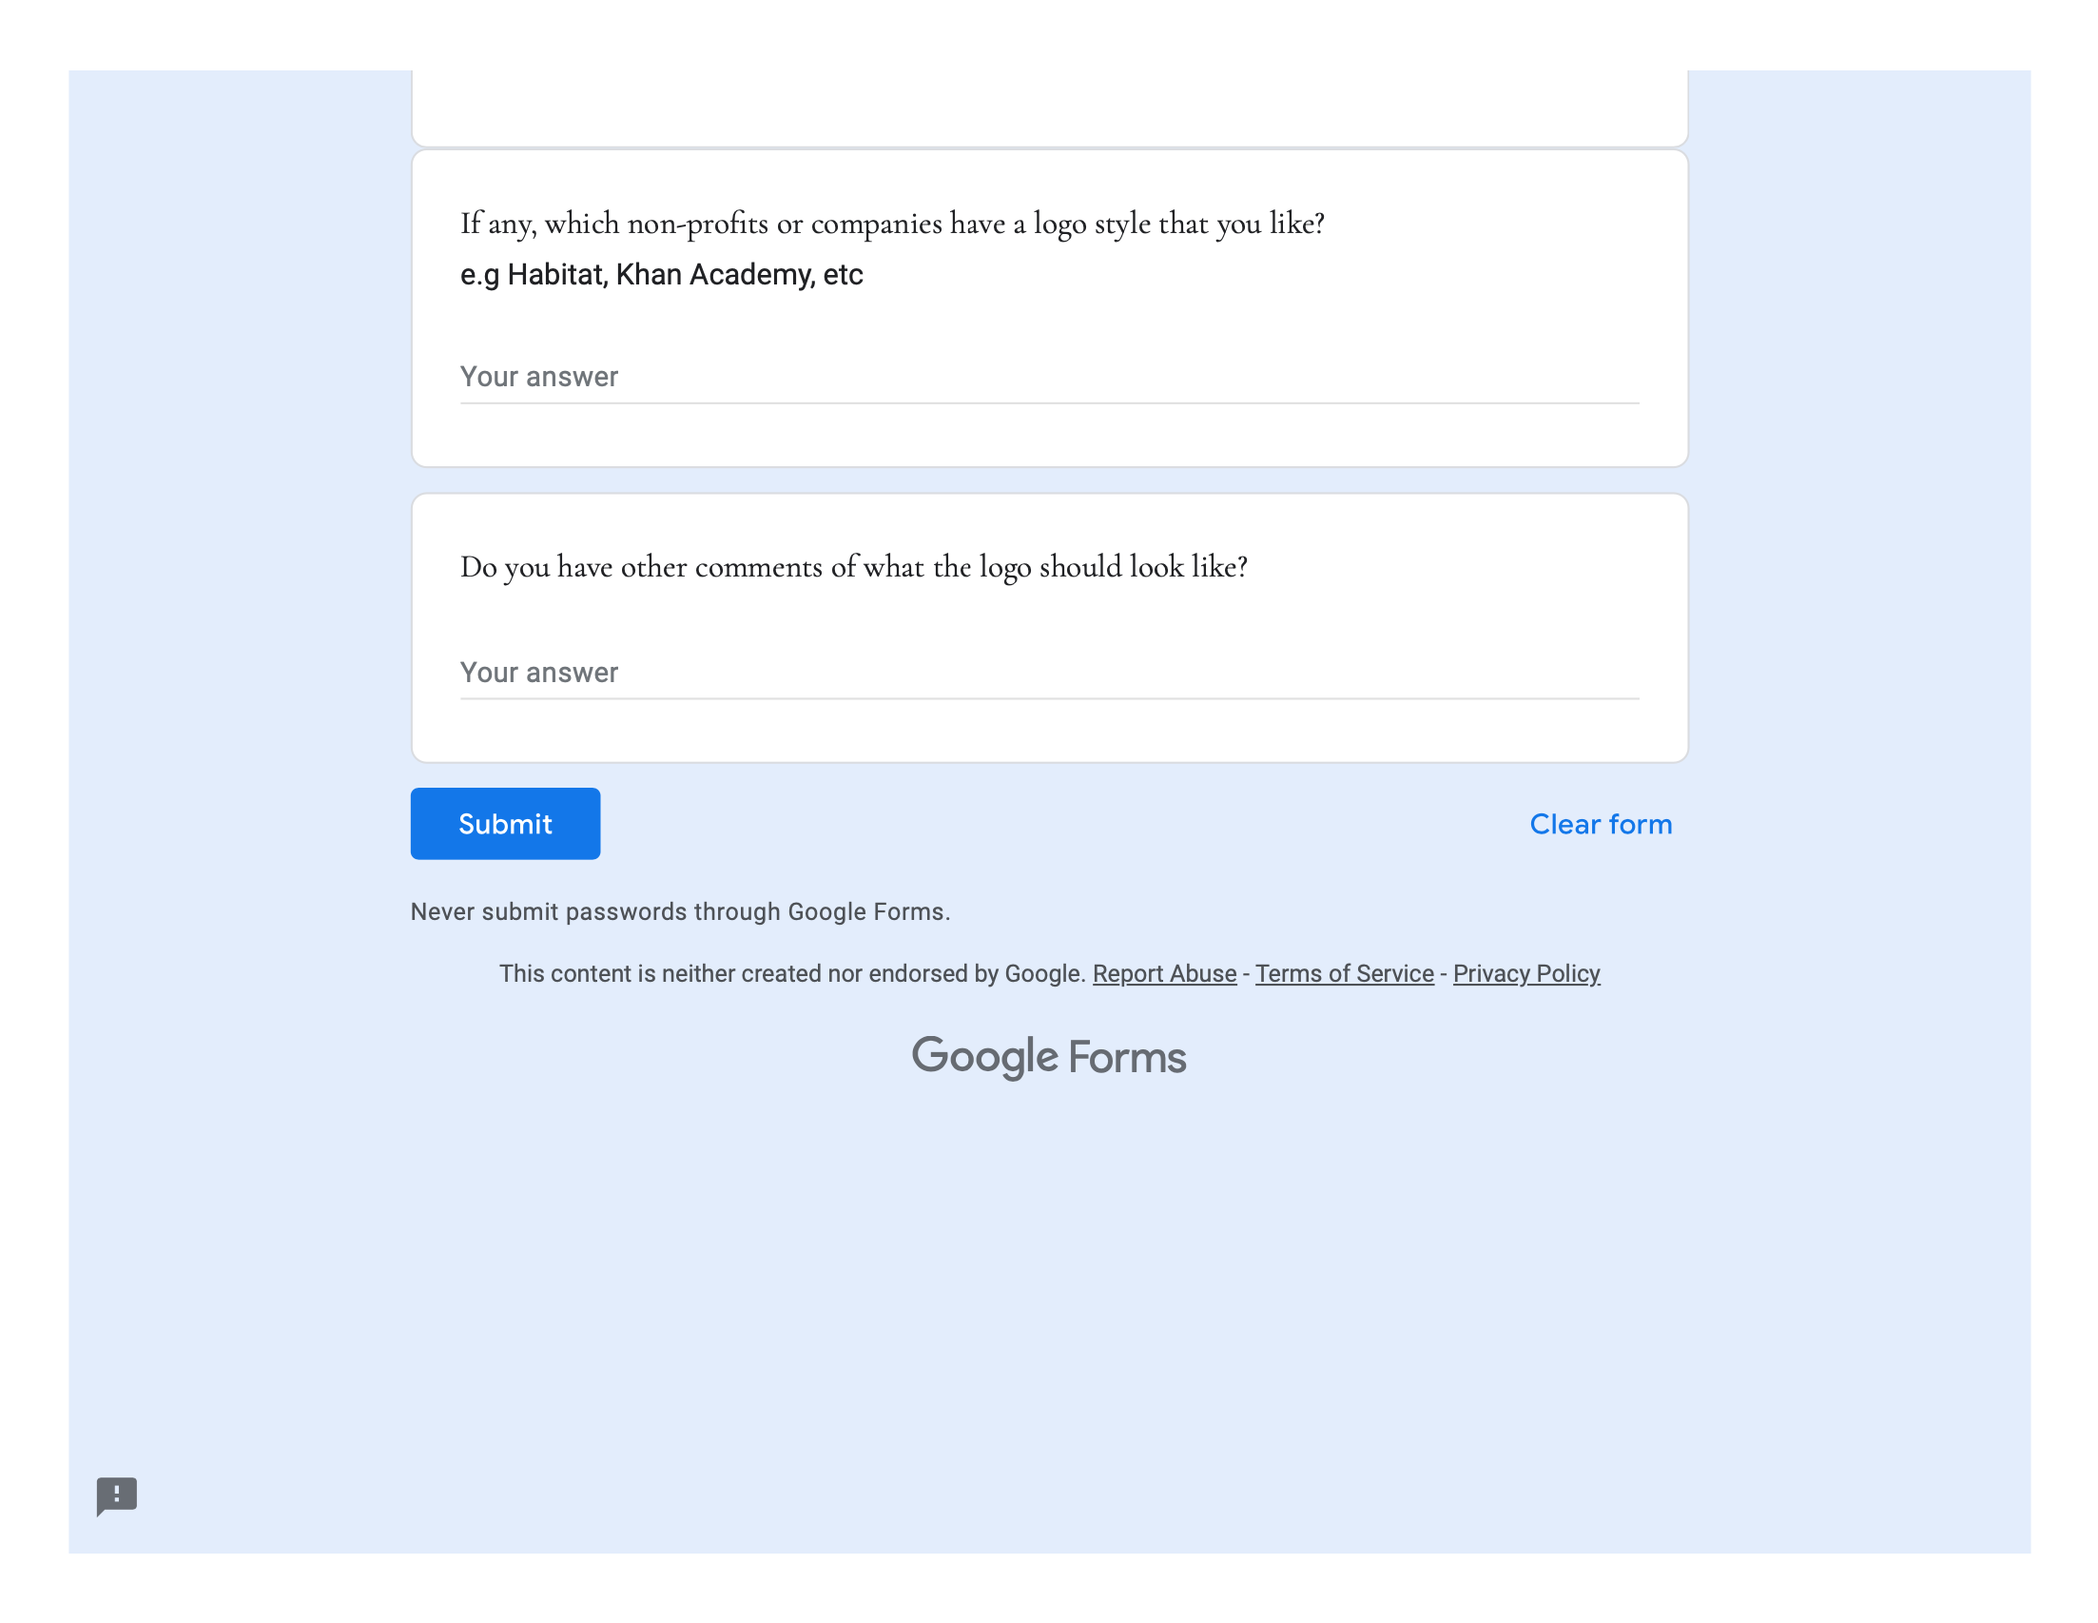Click the Google Forms logo
Viewport: 2098px width, 1623px height.
point(1049,1057)
